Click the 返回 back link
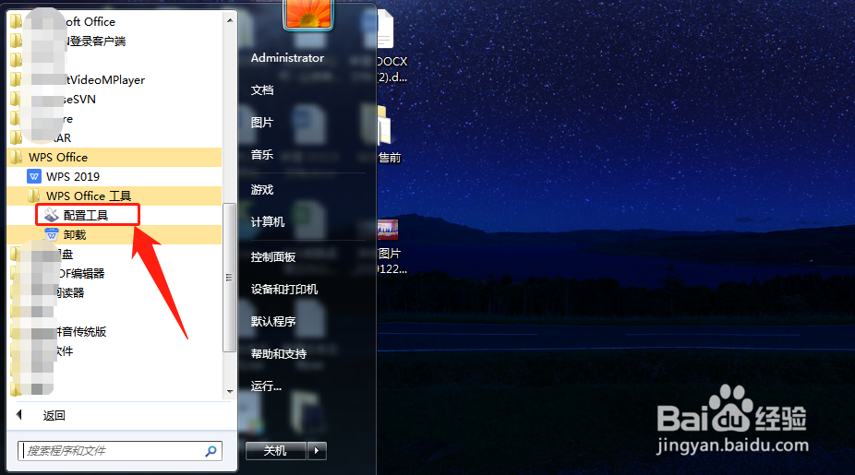855x475 pixels. coord(54,416)
